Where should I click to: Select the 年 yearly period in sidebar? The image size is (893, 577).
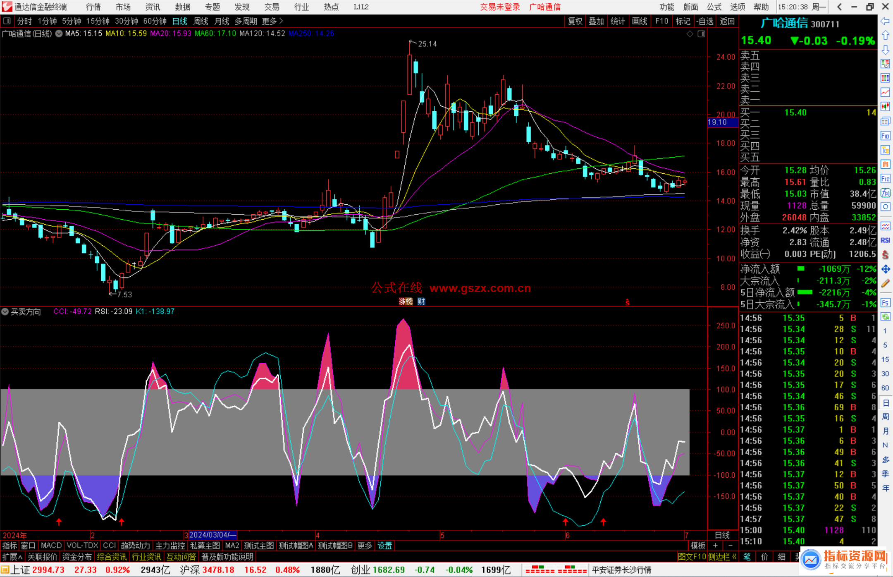(886, 488)
